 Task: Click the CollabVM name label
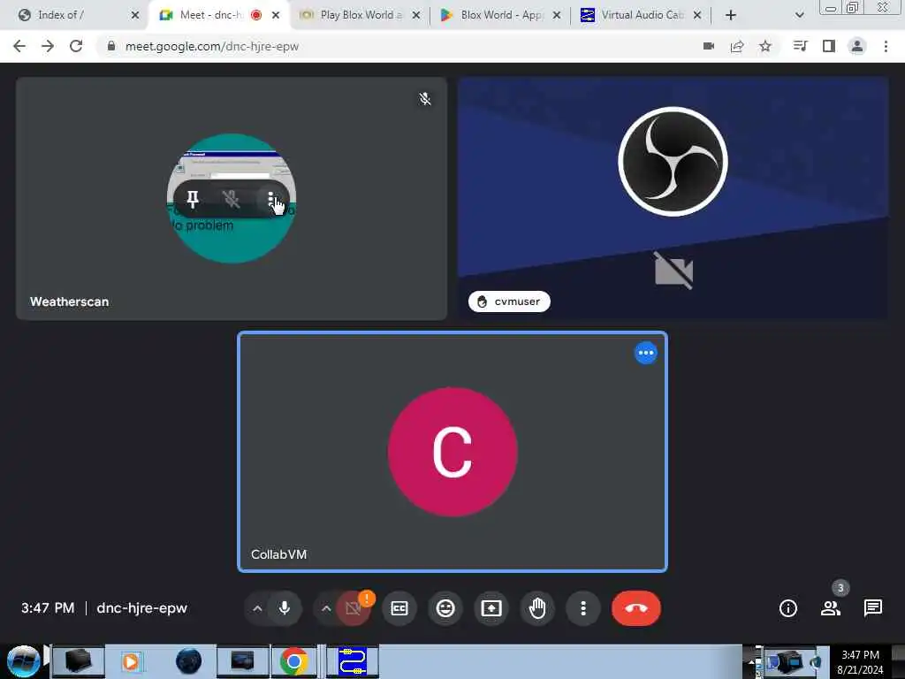[x=278, y=554]
